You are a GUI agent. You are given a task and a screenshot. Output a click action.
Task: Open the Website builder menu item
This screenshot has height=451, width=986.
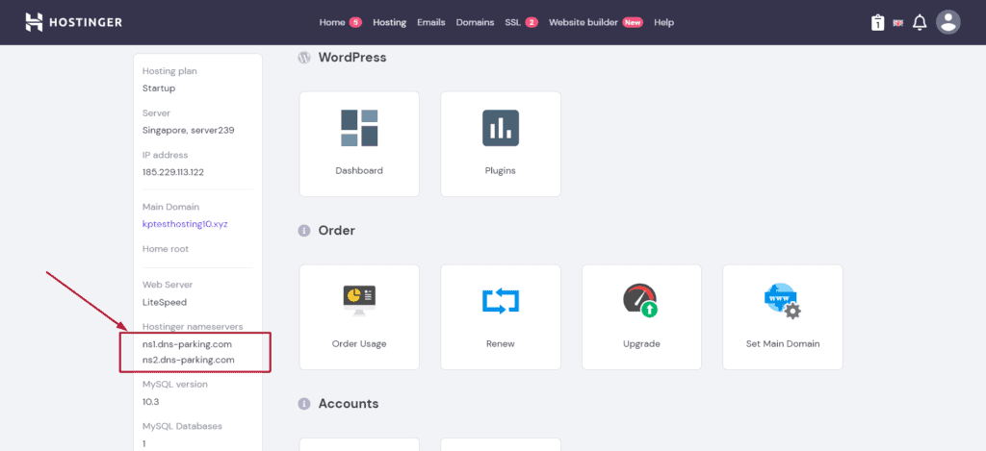coord(584,22)
